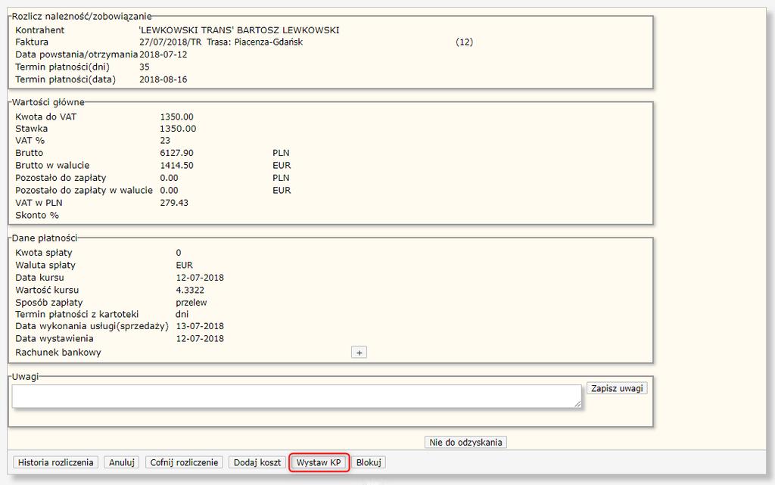Select Data wykonania usługi value 13-07-2018
The height and width of the screenshot is (485, 775).
point(200,326)
